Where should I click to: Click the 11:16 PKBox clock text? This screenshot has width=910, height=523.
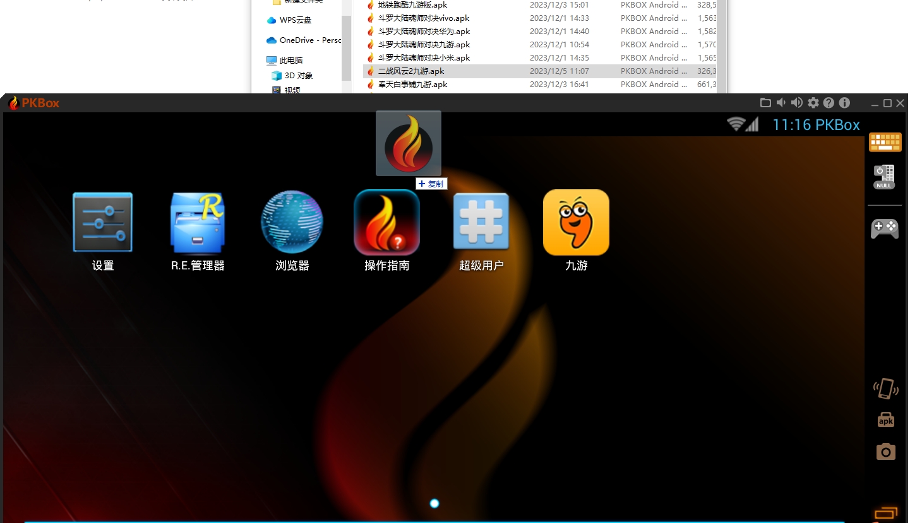(816, 125)
